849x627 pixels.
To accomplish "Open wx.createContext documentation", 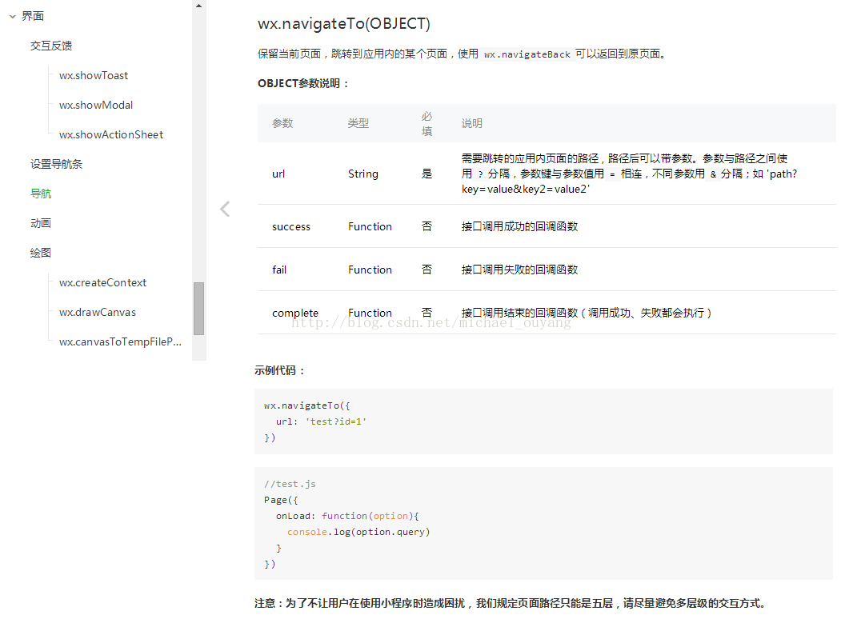I will pyautogui.click(x=103, y=282).
